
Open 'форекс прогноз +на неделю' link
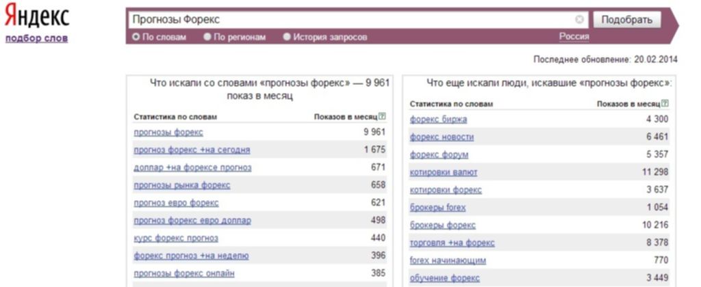click(192, 256)
